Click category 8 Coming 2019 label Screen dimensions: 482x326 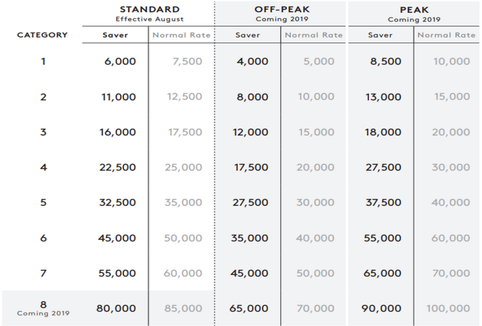(x=43, y=309)
